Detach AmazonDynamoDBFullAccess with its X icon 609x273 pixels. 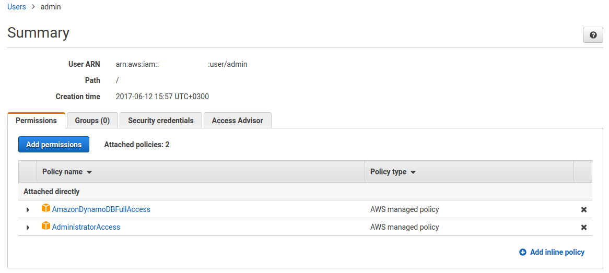click(x=583, y=210)
